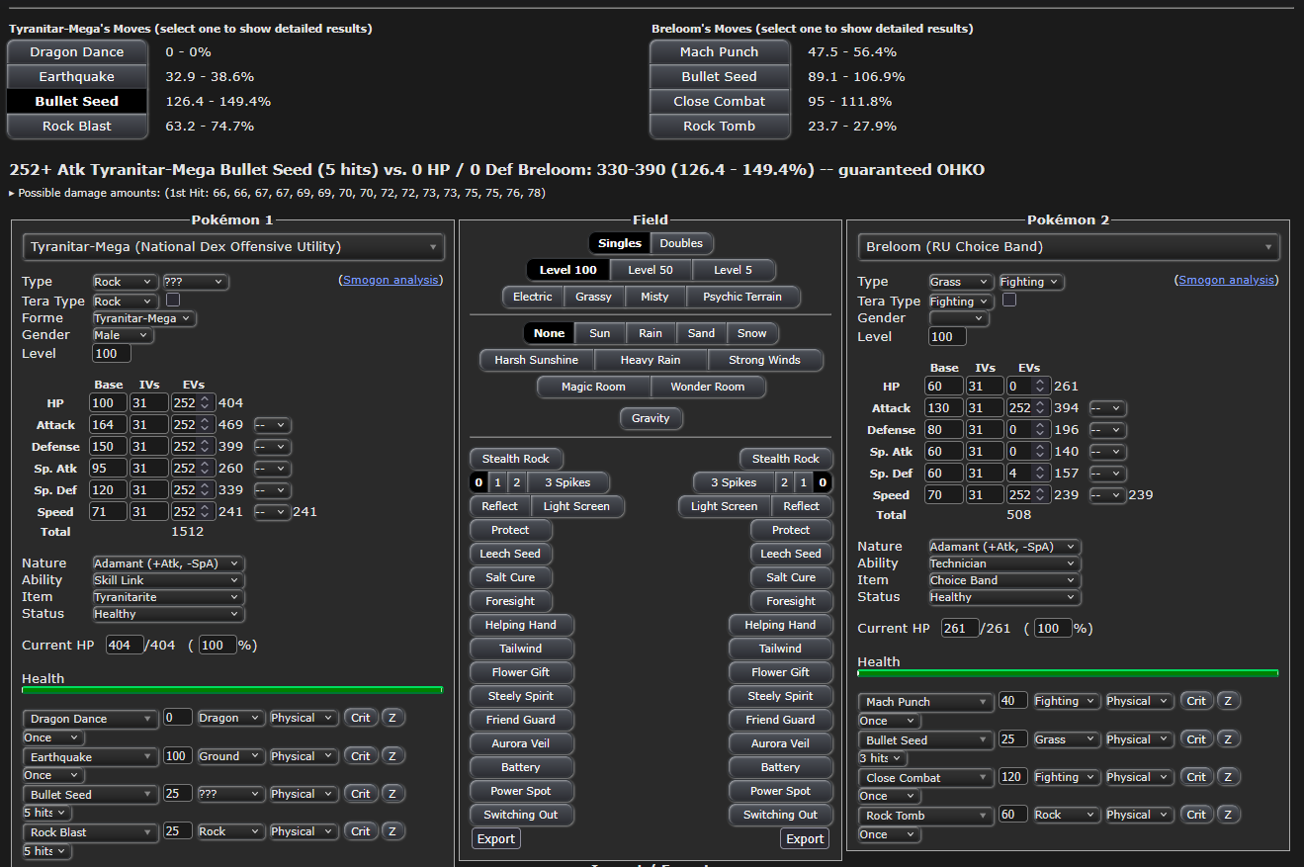Click Tyranitar-Mega's green health bar
This screenshot has height=867, width=1304.
(232, 690)
